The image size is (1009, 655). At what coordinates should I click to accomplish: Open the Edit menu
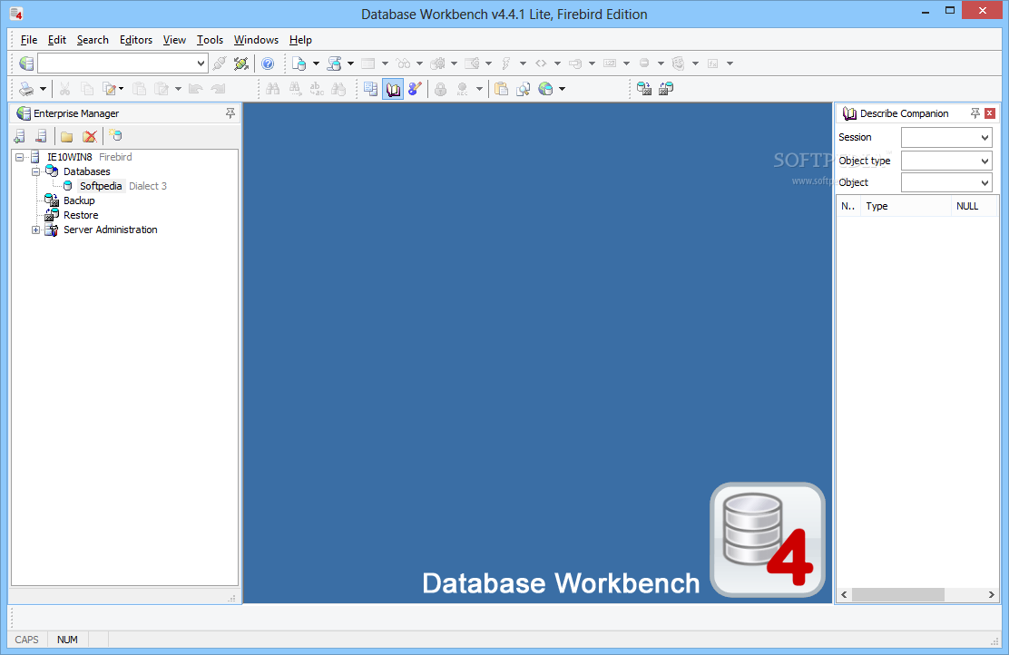point(56,40)
